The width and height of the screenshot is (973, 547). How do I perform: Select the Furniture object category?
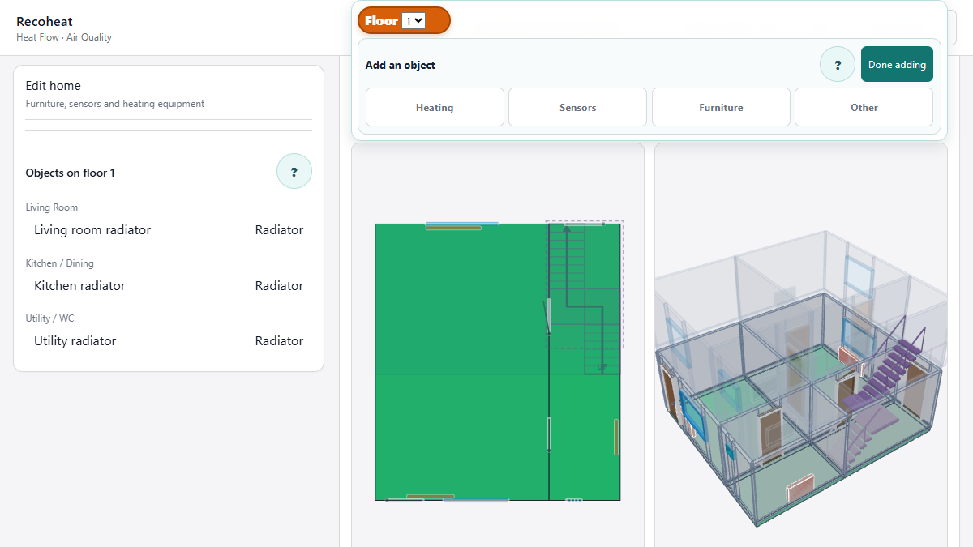tap(721, 107)
